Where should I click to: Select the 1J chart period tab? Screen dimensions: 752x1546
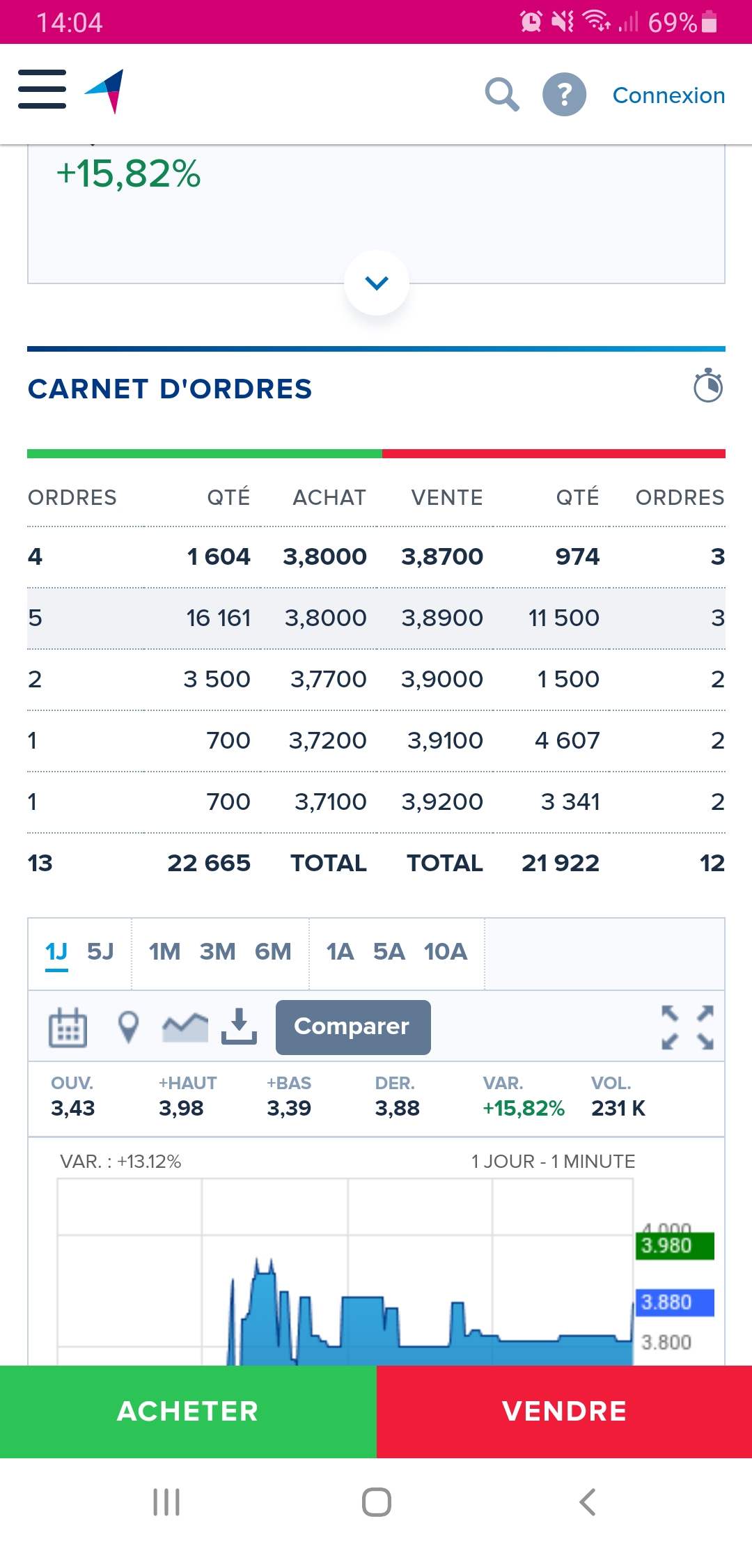coord(56,951)
